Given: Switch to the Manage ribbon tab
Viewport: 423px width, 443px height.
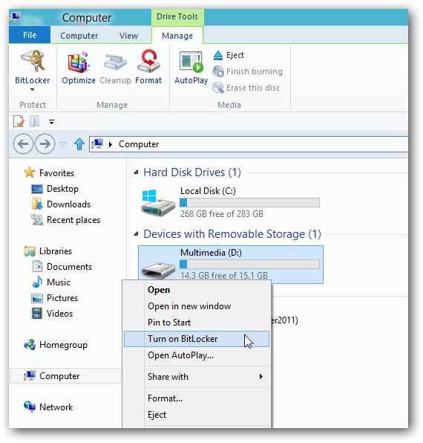Looking at the screenshot, I should 177,36.
